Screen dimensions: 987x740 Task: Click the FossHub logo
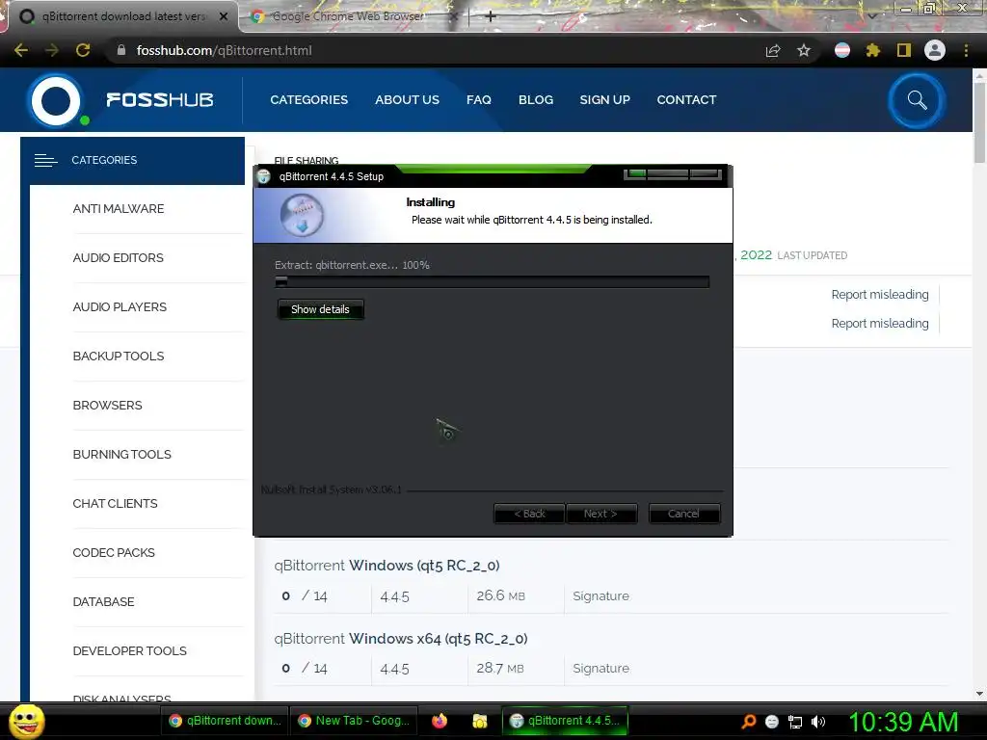point(120,100)
